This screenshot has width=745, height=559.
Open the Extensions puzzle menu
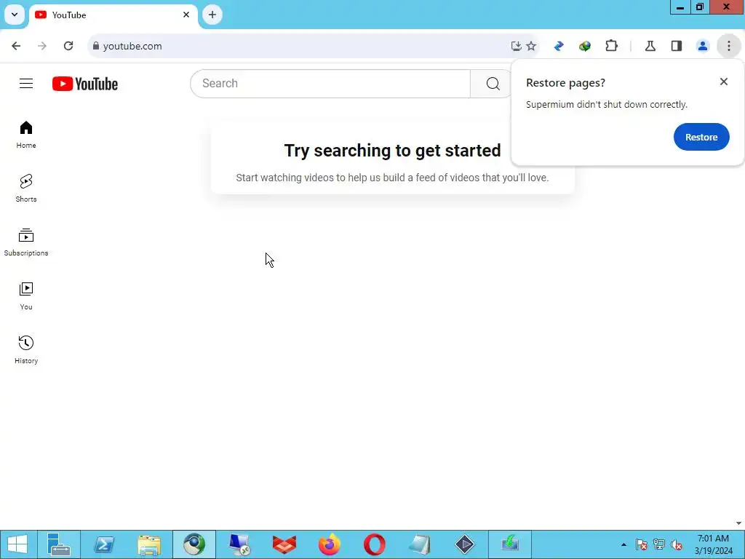pos(611,46)
